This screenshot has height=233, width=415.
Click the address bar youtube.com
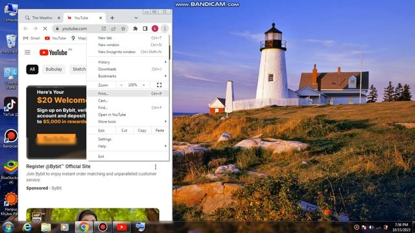(x=75, y=28)
